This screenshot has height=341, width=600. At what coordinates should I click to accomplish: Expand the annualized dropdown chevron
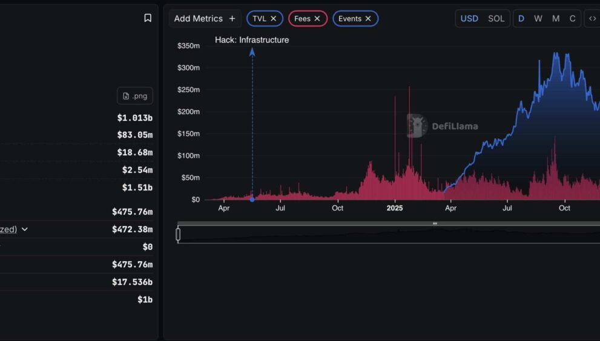pyautogui.click(x=25, y=230)
